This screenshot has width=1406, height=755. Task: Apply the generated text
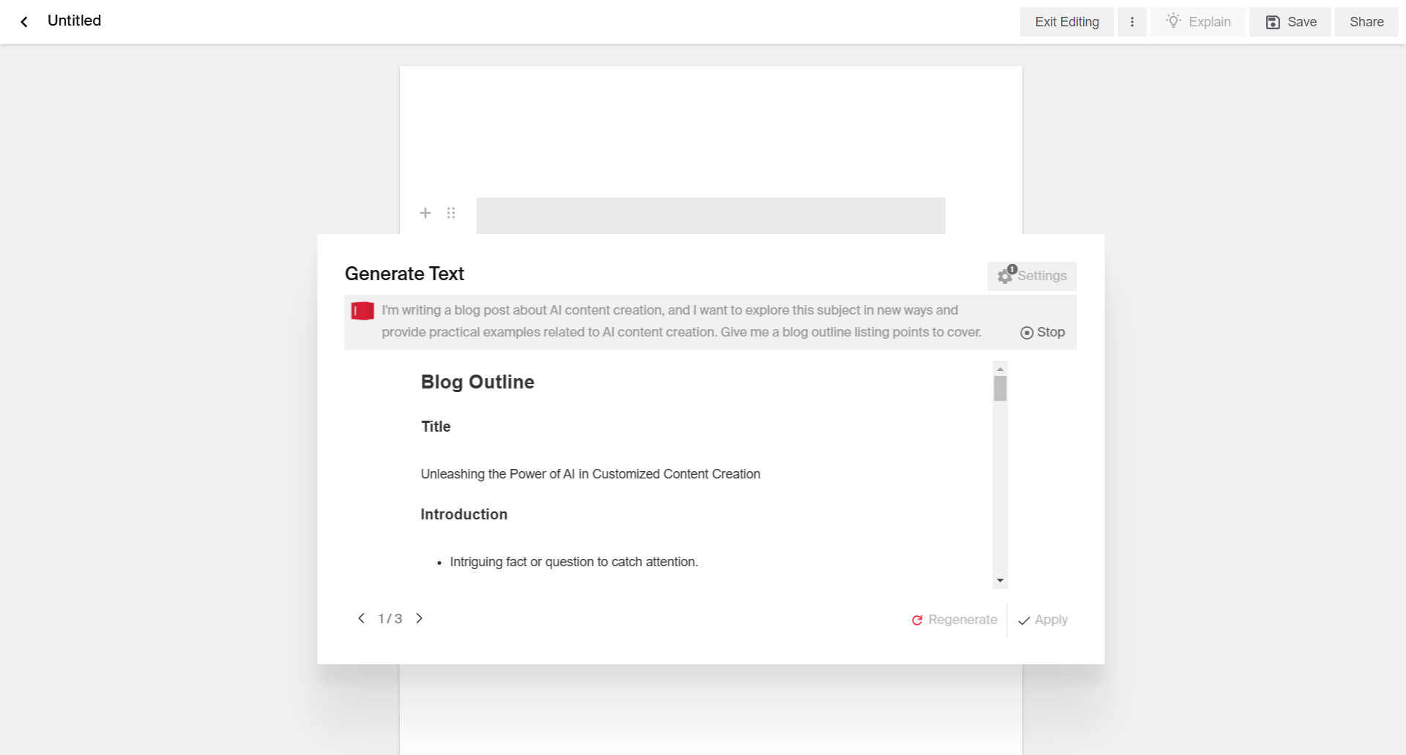pyautogui.click(x=1043, y=620)
